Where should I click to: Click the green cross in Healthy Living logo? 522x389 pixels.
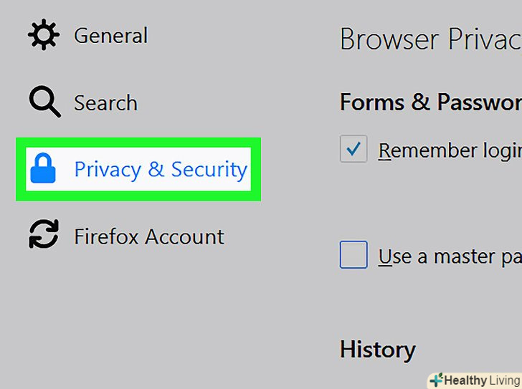point(435,380)
